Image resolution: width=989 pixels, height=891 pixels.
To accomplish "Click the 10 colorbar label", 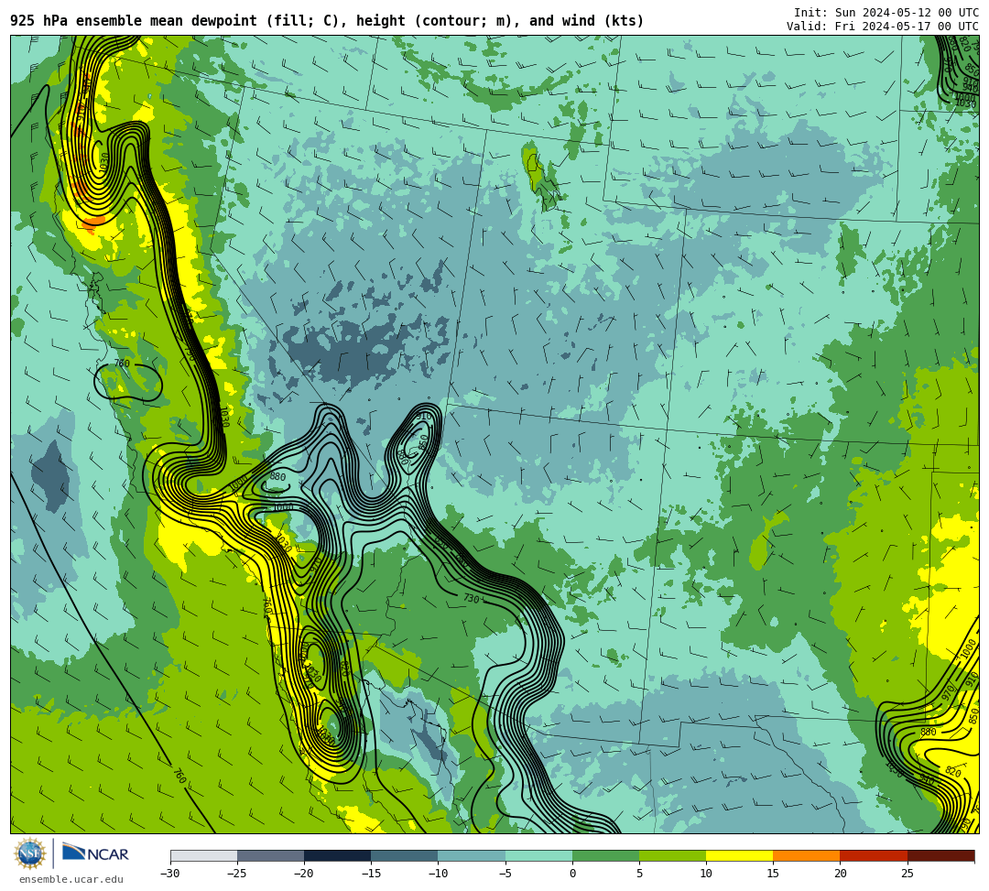I will pyautogui.click(x=706, y=874).
